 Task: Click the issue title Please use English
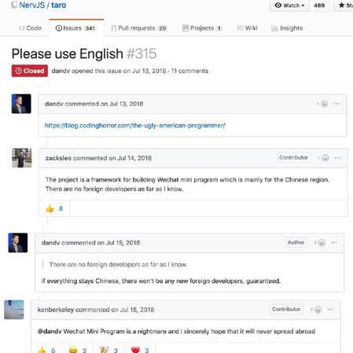pos(68,53)
